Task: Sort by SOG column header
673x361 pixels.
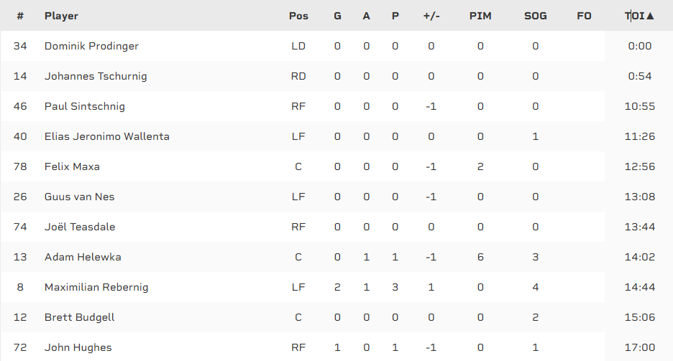Action: [x=536, y=16]
